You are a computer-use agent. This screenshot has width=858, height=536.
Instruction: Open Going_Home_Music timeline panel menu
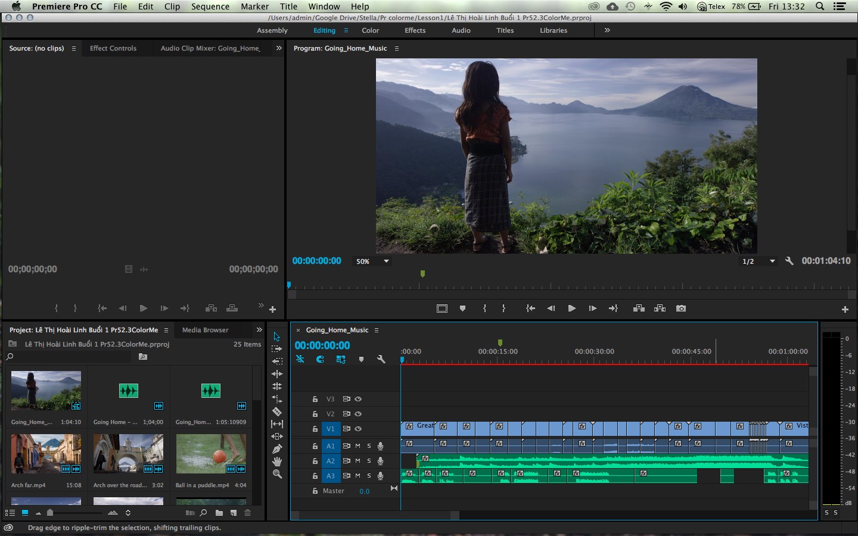click(376, 330)
